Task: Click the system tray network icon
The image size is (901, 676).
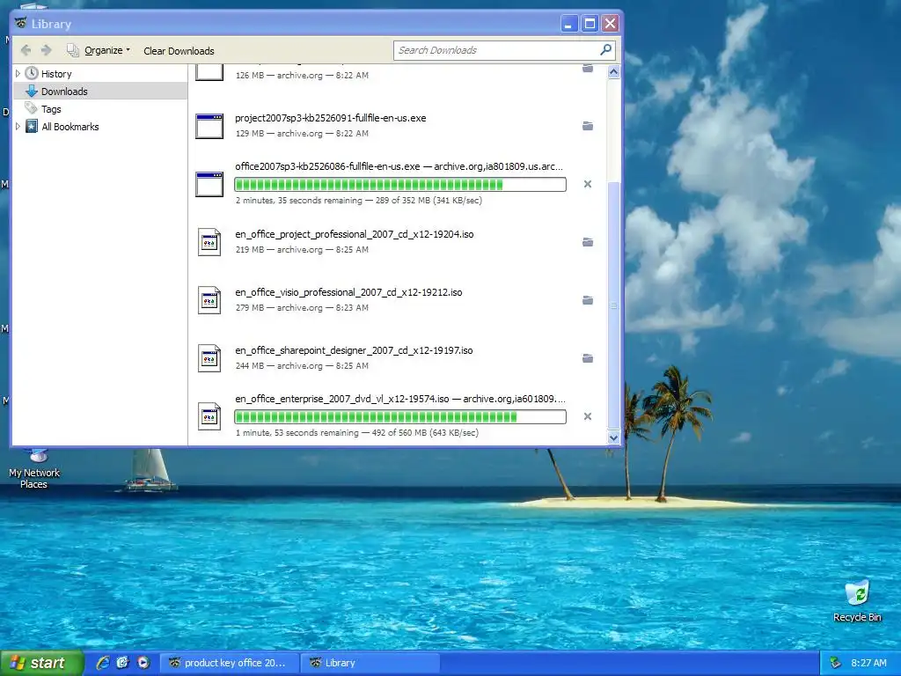Action: [836, 663]
